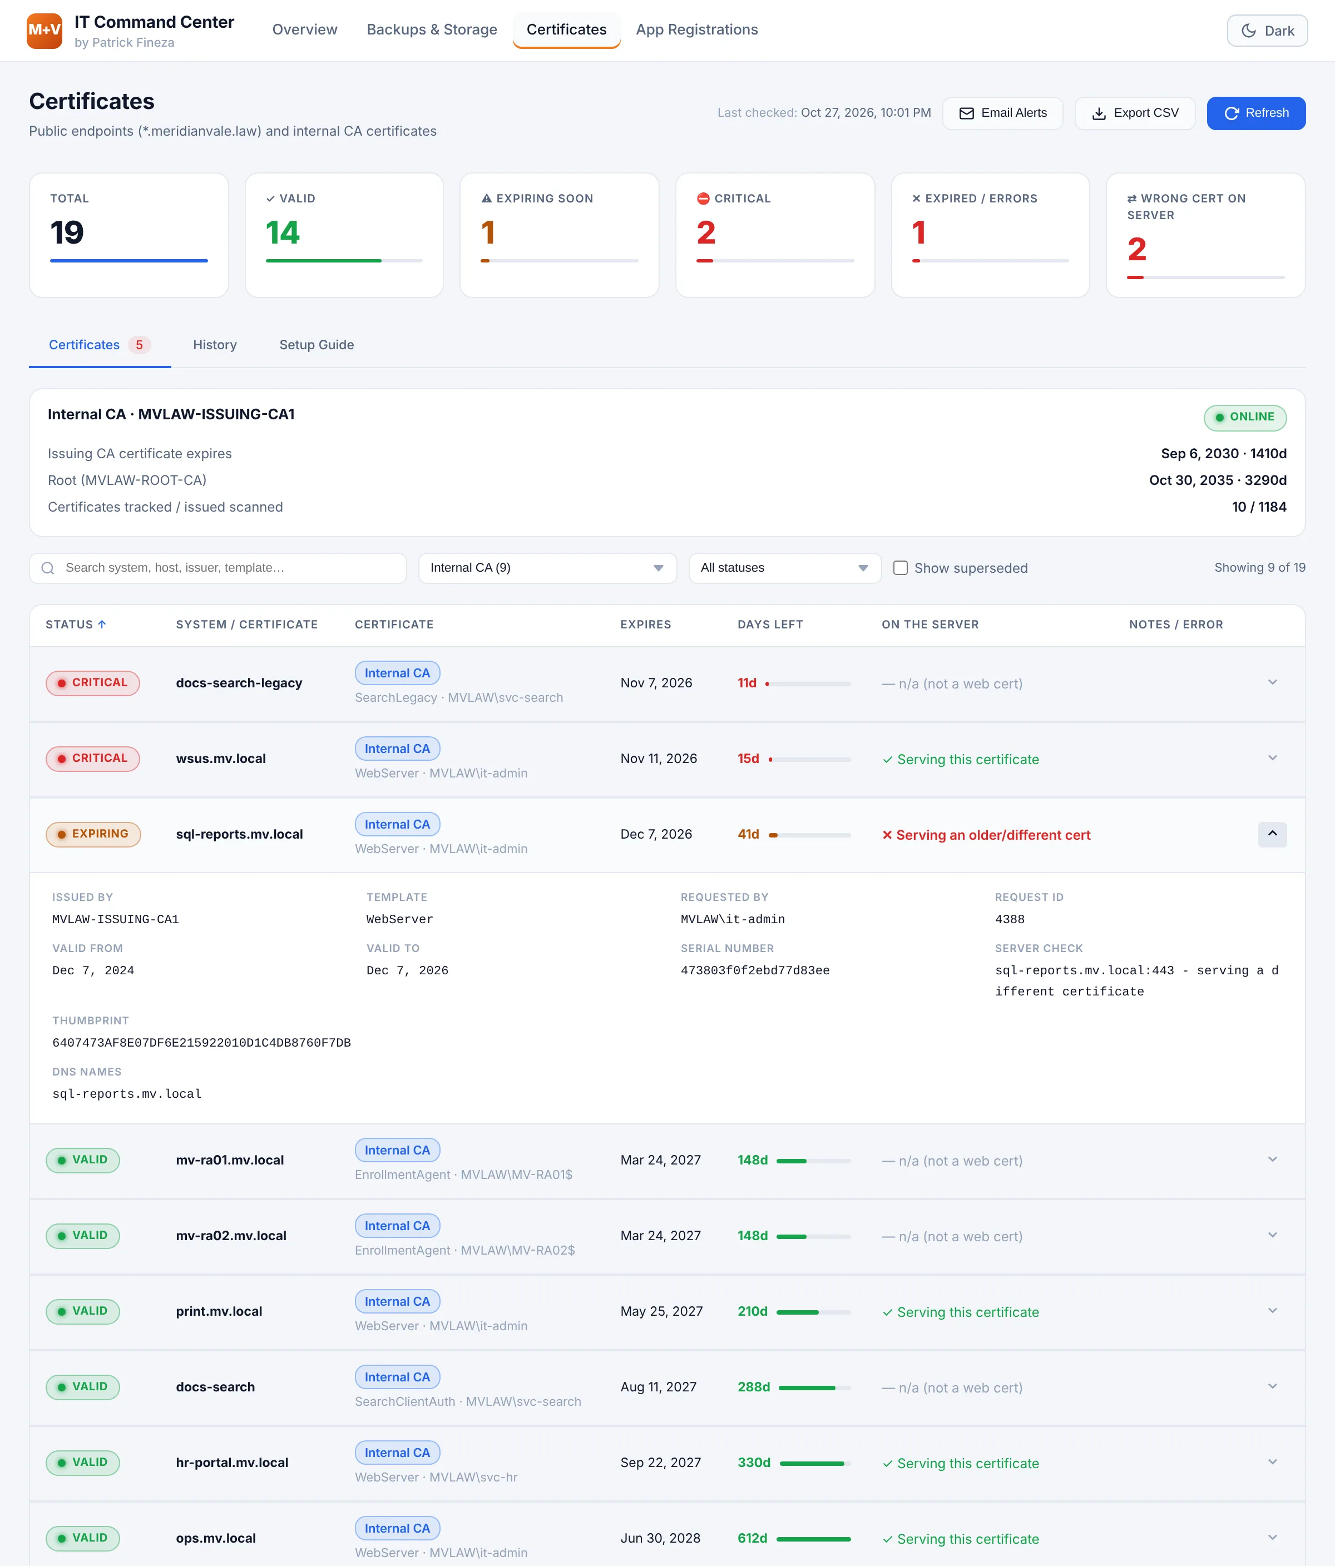Click the blue Refresh button
The image size is (1335, 1566).
(1255, 113)
